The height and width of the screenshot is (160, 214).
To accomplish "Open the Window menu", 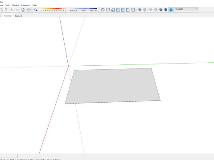I will [x=16, y=5].
